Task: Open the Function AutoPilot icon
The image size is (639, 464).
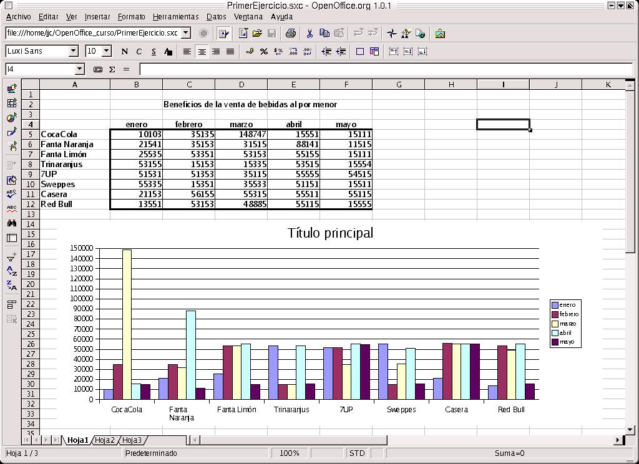Action: [x=98, y=69]
